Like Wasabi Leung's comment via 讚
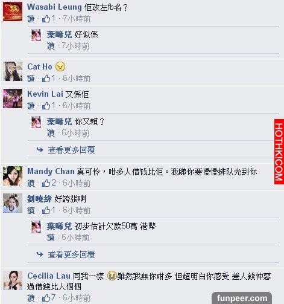Viewport: 284px width, 304px height. 31,19
